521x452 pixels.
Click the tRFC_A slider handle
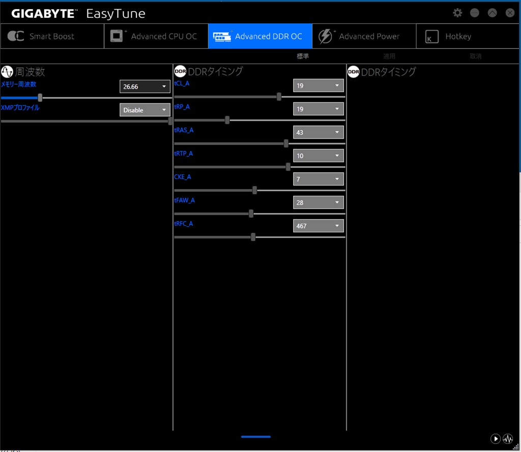[x=253, y=237]
